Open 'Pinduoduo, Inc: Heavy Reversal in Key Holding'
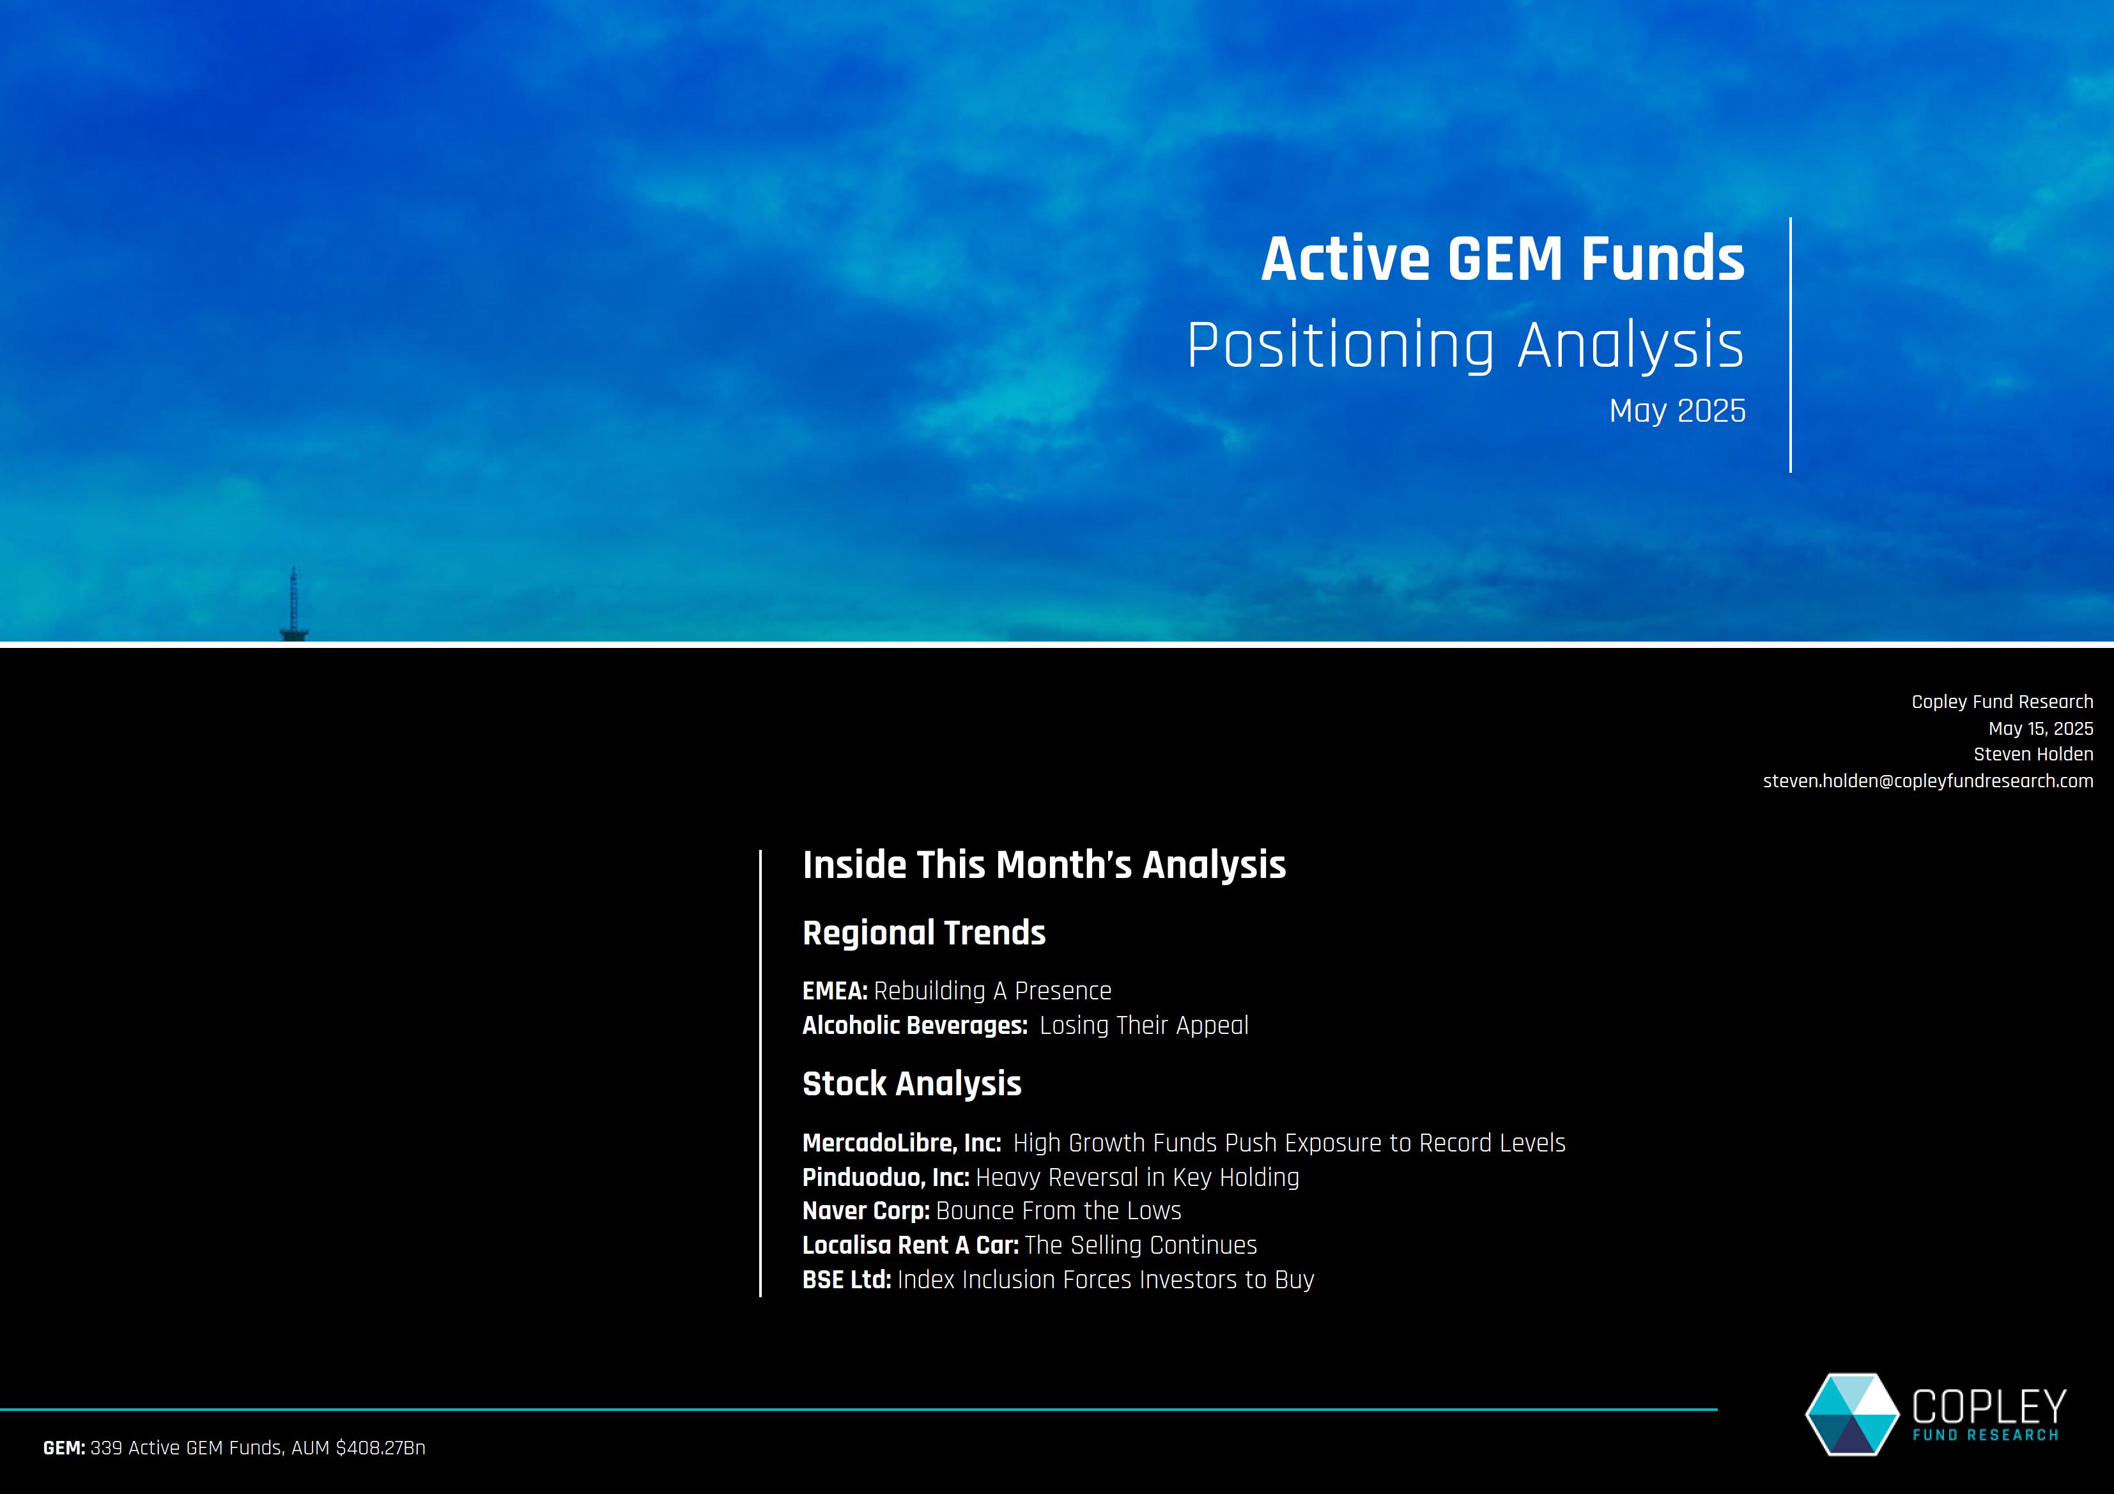This screenshot has width=2114, height=1494. (x=1051, y=1177)
